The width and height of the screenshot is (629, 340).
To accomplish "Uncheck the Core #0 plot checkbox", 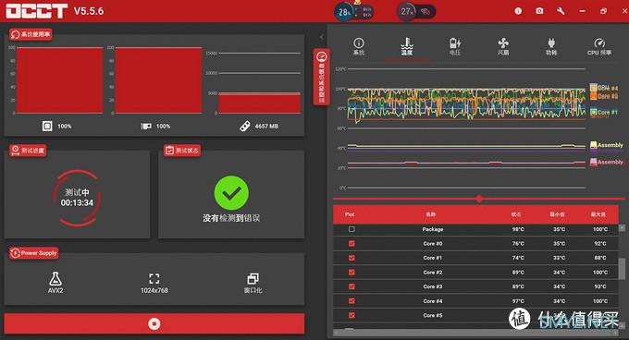I will (351, 244).
